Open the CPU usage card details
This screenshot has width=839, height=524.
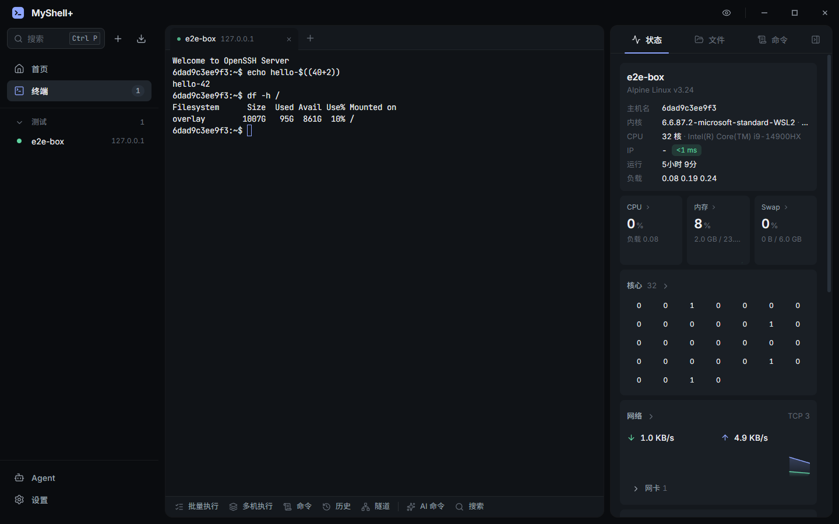651,231
